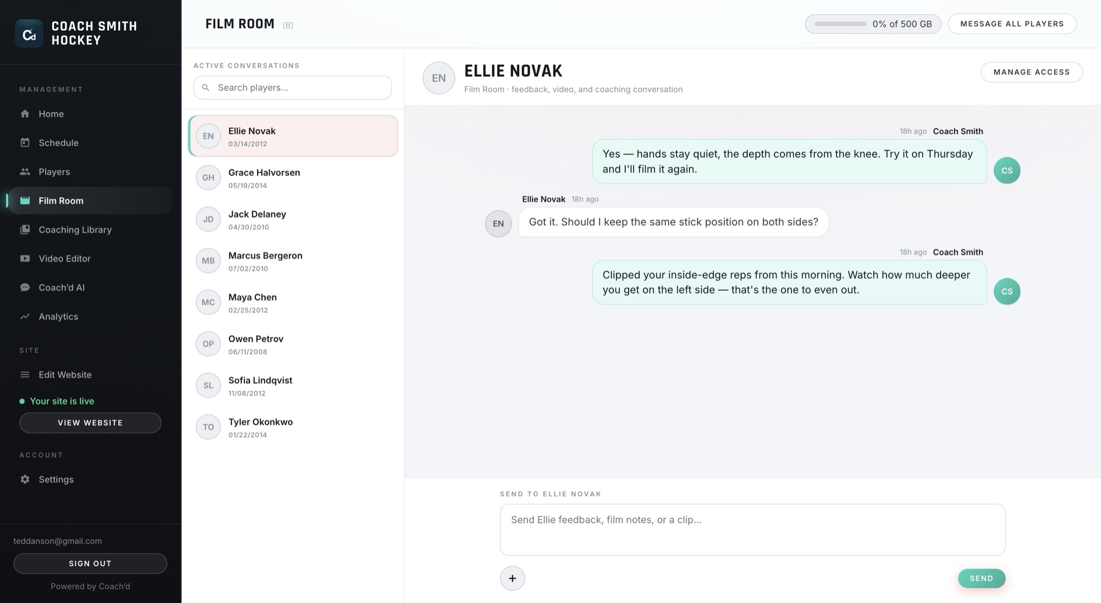
Task: Send the message with Send button
Action: (982, 578)
